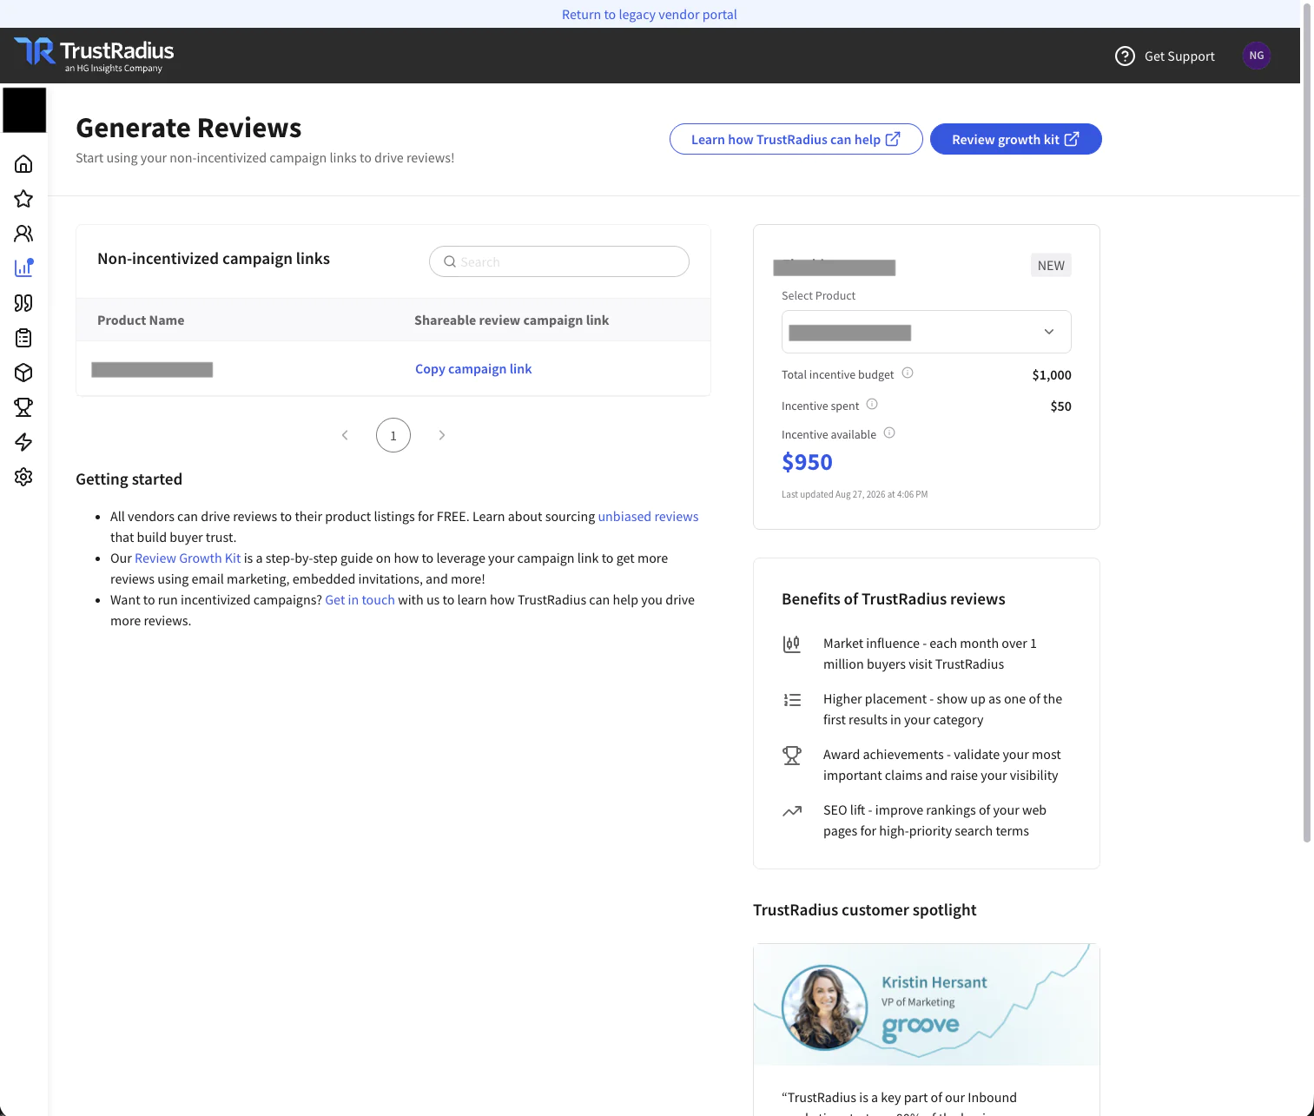
Task: Click Learn how TrustRadius can help button
Action: [796, 139]
